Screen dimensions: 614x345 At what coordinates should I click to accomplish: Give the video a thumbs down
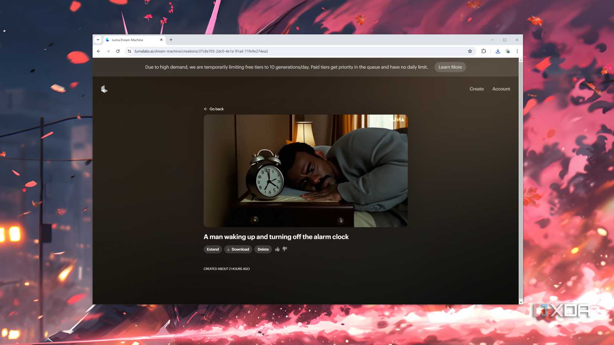(285, 249)
